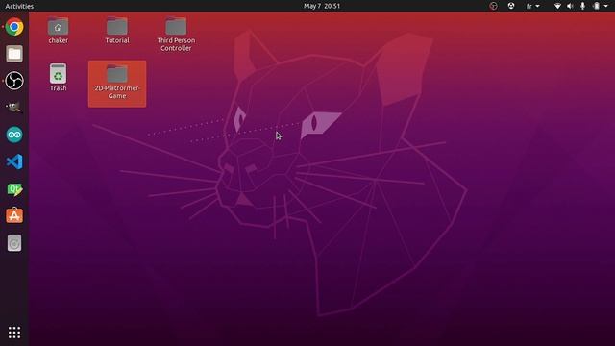Click the round tray indicator beside fr
615x346 pixels.
pos(511,6)
